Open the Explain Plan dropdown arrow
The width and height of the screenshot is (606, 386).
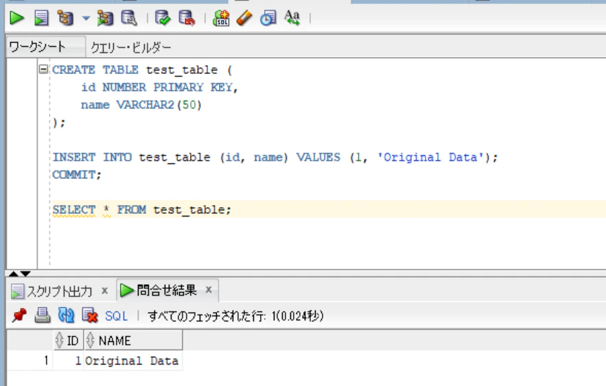pos(86,18)
